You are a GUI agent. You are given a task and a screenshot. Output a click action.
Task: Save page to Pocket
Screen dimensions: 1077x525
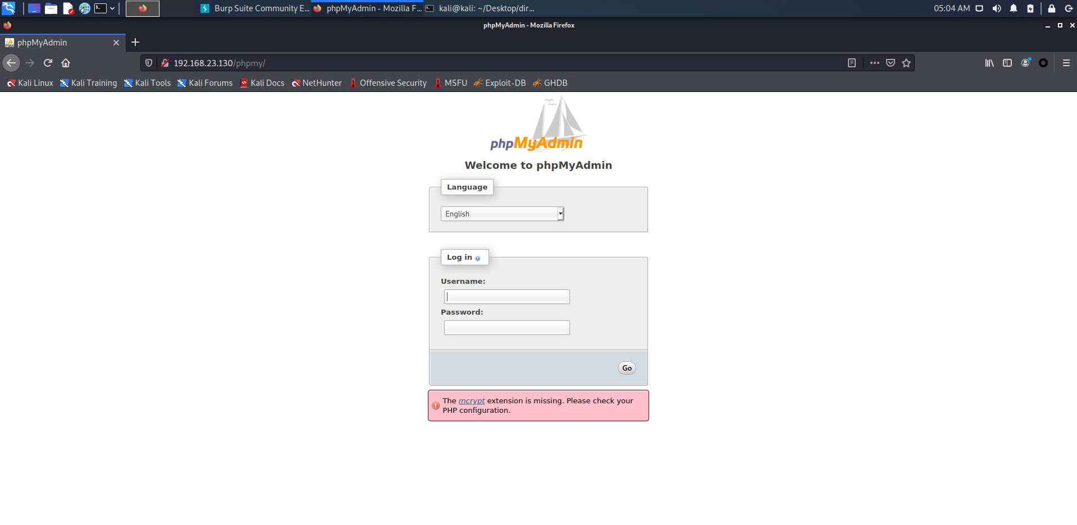(x=891, y=63)
